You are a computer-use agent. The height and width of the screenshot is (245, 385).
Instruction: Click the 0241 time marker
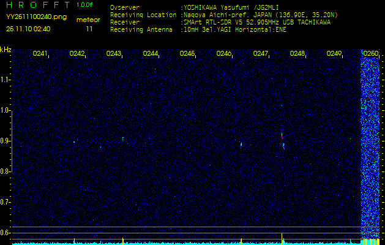click(x=40, y=54)
